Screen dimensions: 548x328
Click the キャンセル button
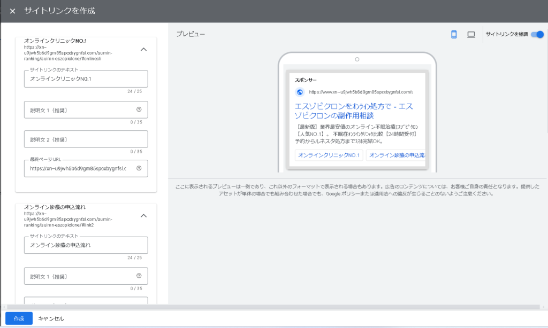pyautogui.click(x=51, y=318)
